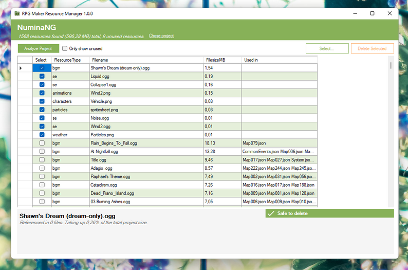Maximize the Resource Manager window
The width and height of the screenshot is (408, 270).
373,13
